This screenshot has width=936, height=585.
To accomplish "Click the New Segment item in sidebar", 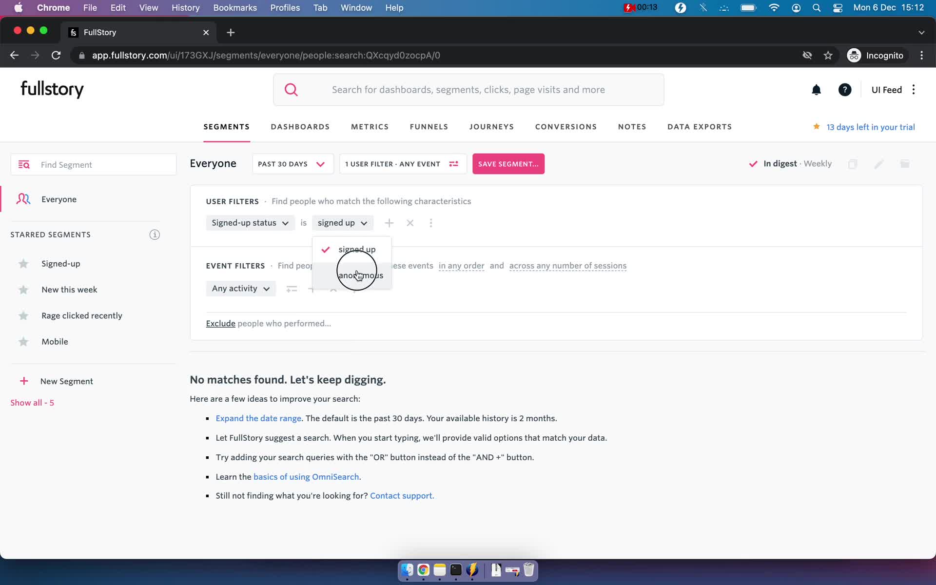I will click(x=65, y=381).
